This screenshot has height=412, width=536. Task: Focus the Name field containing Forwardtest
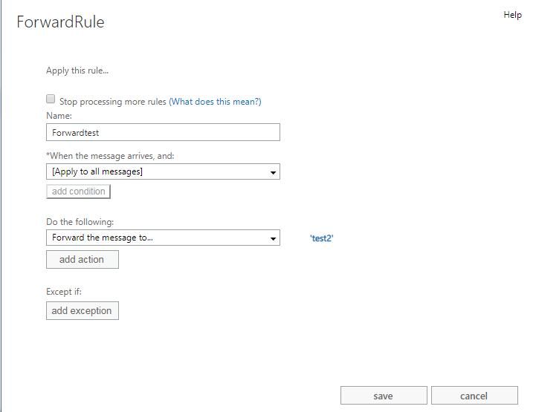pyautogui.click(x=163, y=132)
